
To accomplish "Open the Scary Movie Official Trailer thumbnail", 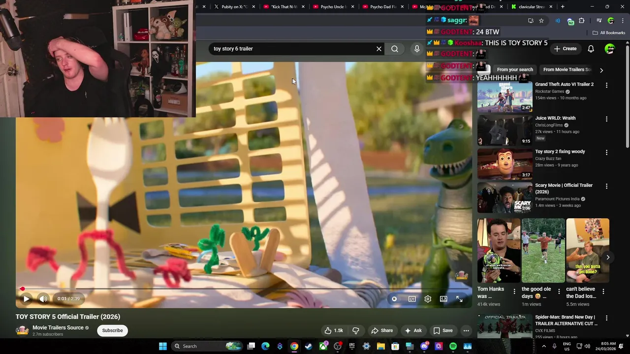I will (x=505, y=198).
